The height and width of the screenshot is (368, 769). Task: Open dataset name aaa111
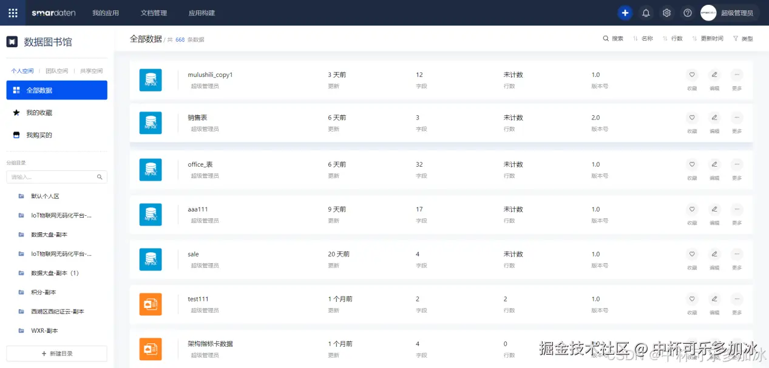198,209
